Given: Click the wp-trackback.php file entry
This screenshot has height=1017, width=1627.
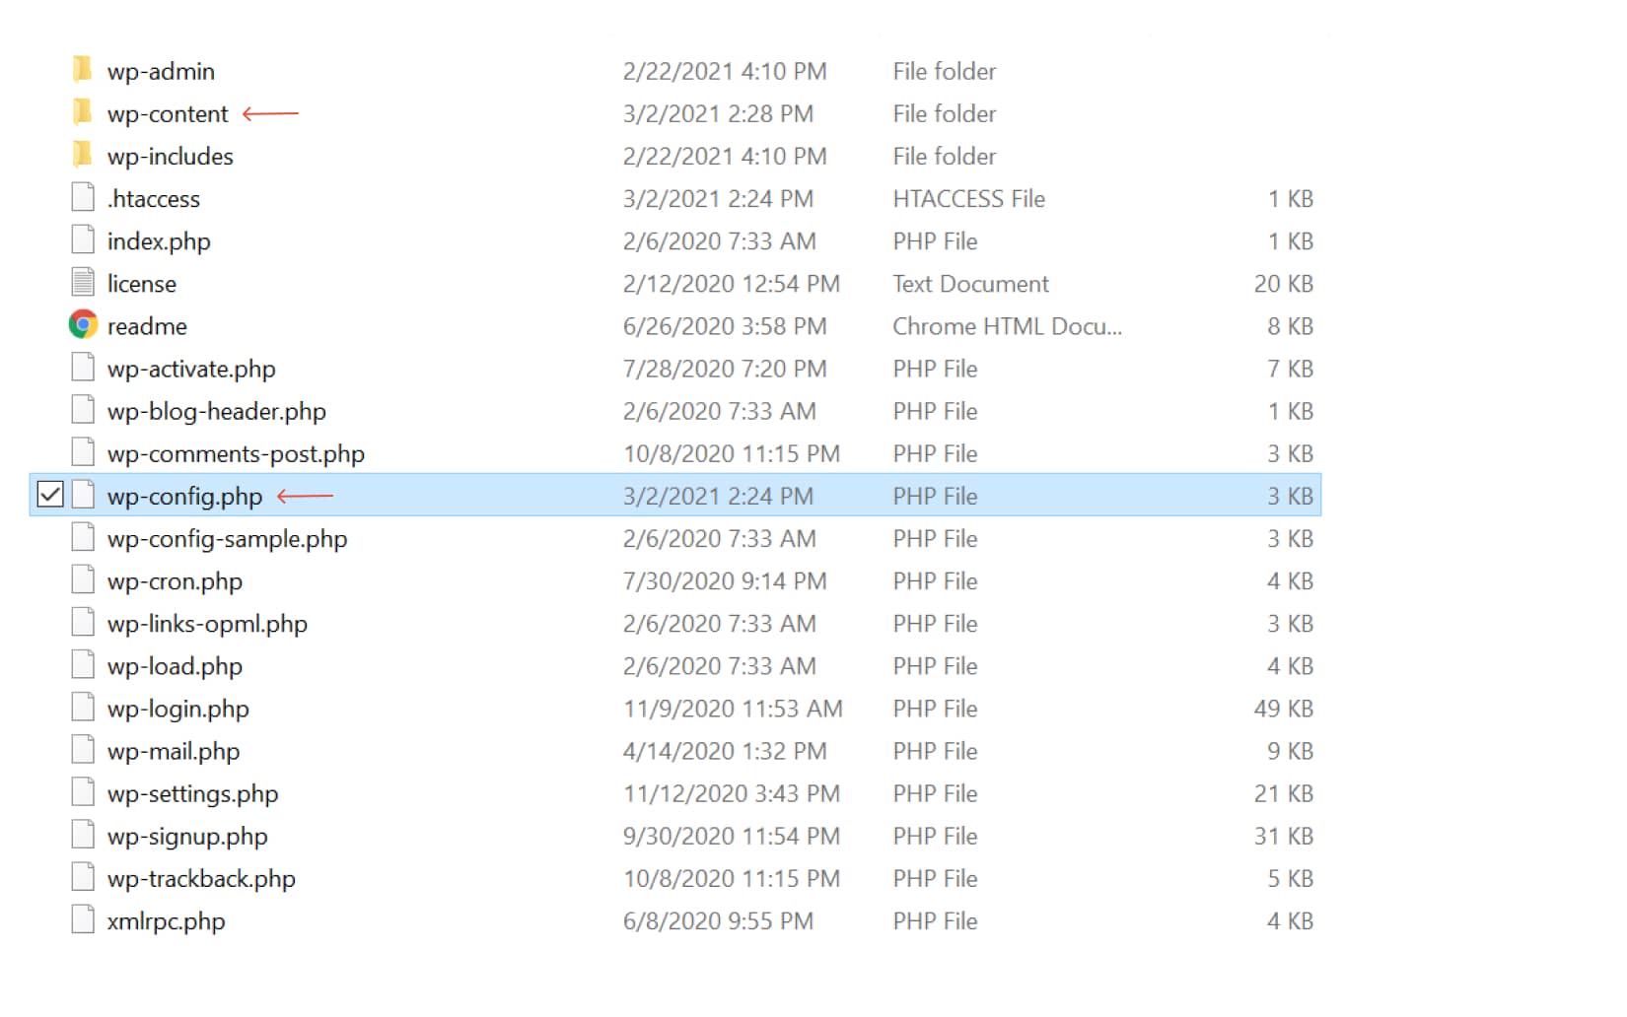Looking at the screenshot, I should (x=201, y=878).
